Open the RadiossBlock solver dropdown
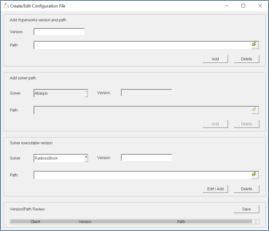Image resolution: width=269 pixels, height=231 pixels. [86, 158]
